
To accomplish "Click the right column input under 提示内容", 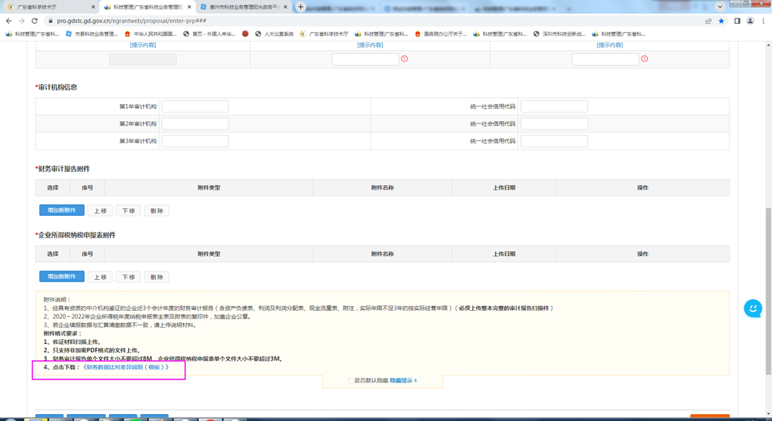I will pyautogui.click(x=605, y=59).
